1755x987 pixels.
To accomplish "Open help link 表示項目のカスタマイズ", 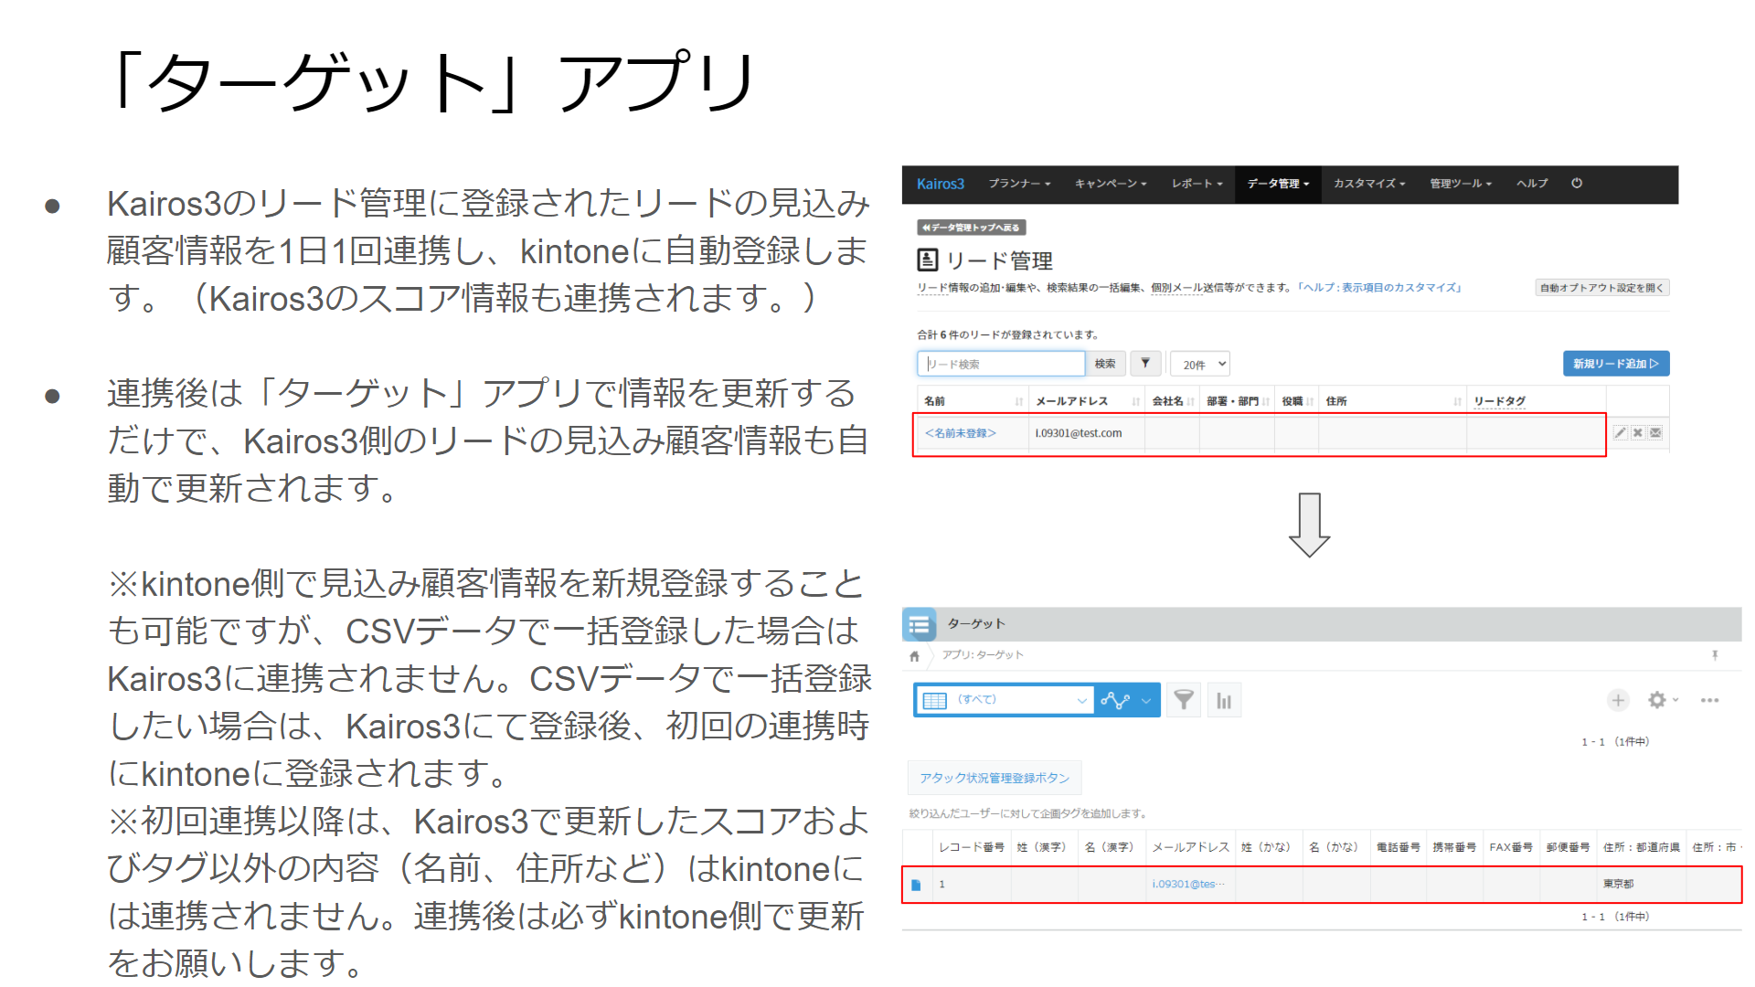I will click(1379, 288).
